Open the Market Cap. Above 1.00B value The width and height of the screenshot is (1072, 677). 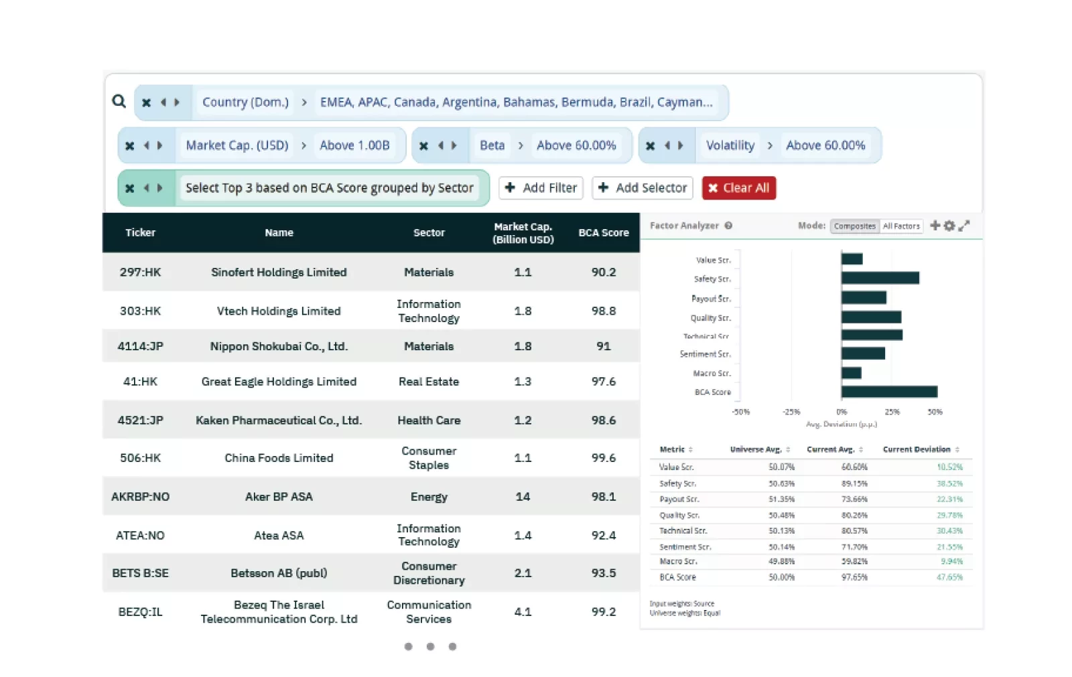[x=354, y=145]
